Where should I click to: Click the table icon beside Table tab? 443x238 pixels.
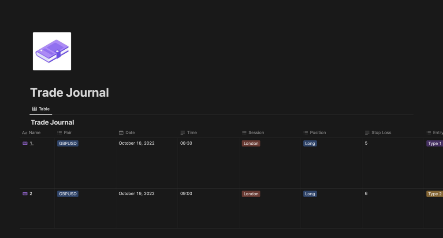(34, 109)
